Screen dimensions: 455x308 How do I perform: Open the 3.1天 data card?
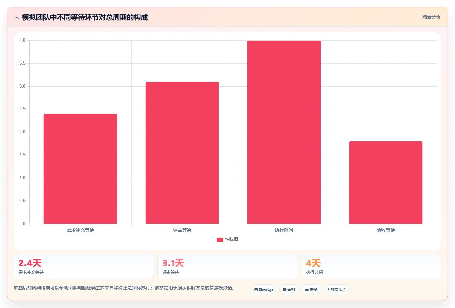click(x=227, y=266)
